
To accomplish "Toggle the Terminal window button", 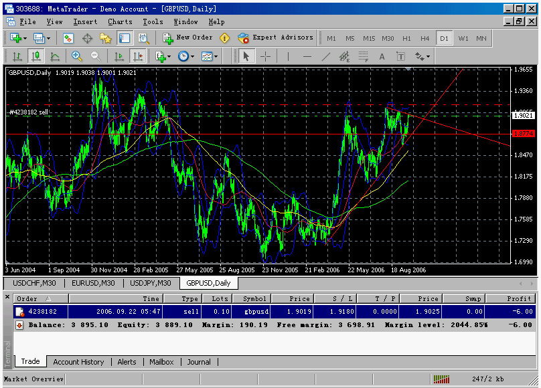I will point(125,38).
